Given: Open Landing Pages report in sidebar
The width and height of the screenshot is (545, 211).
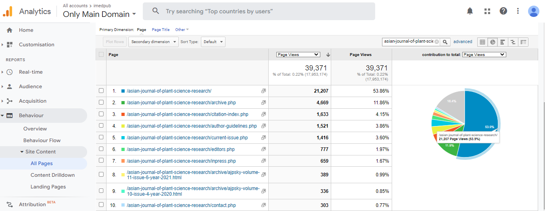Looking at the screenshot, I should (48, 187).
